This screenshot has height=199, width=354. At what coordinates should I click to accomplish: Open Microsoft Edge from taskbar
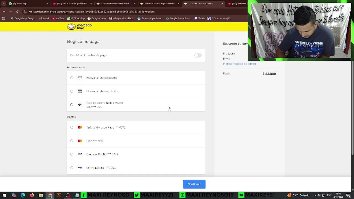[x=23, y=195]
